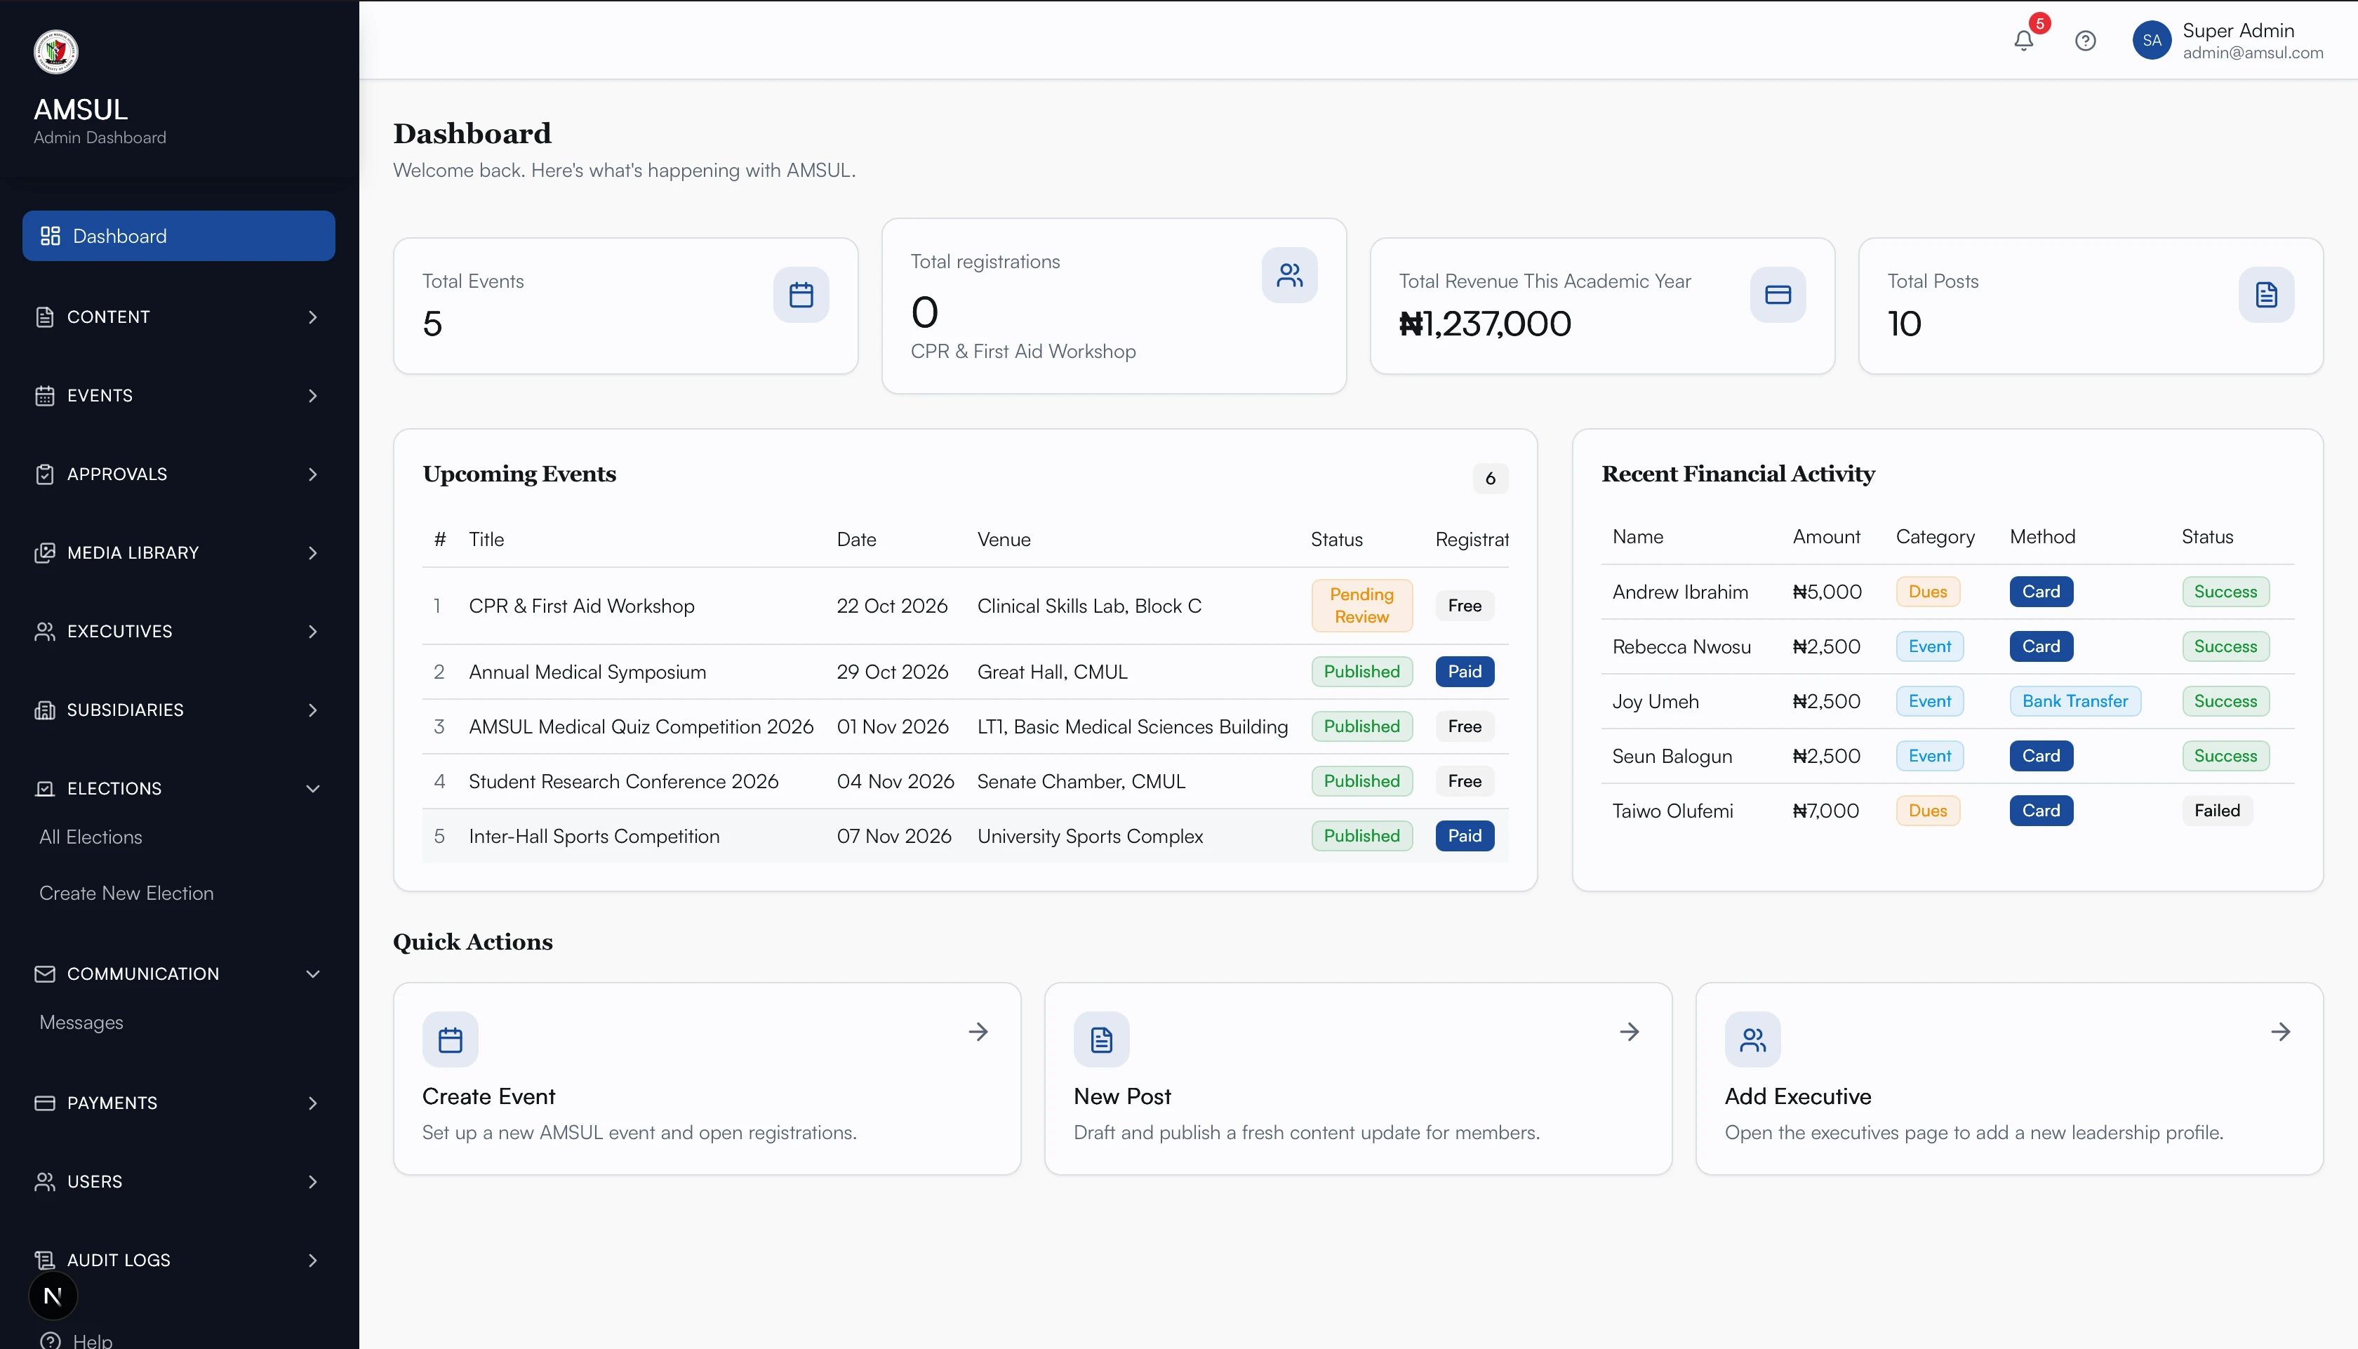This screenshot has height=1349, width=2358.
Task: Click the arrow on the New Post card
Action: (x=1629, y=1032)
